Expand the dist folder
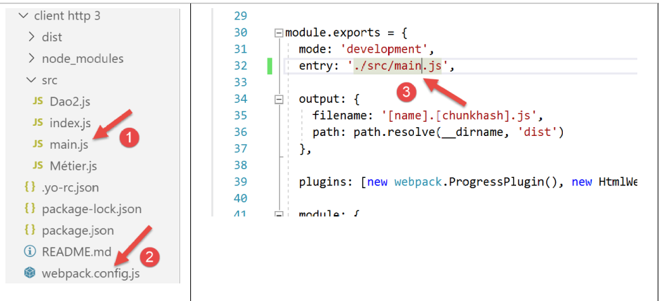Image resolution: width=659 pixels, height=301 pixels. [31, 37]
